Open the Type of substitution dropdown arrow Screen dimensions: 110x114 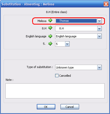[99, 67]
